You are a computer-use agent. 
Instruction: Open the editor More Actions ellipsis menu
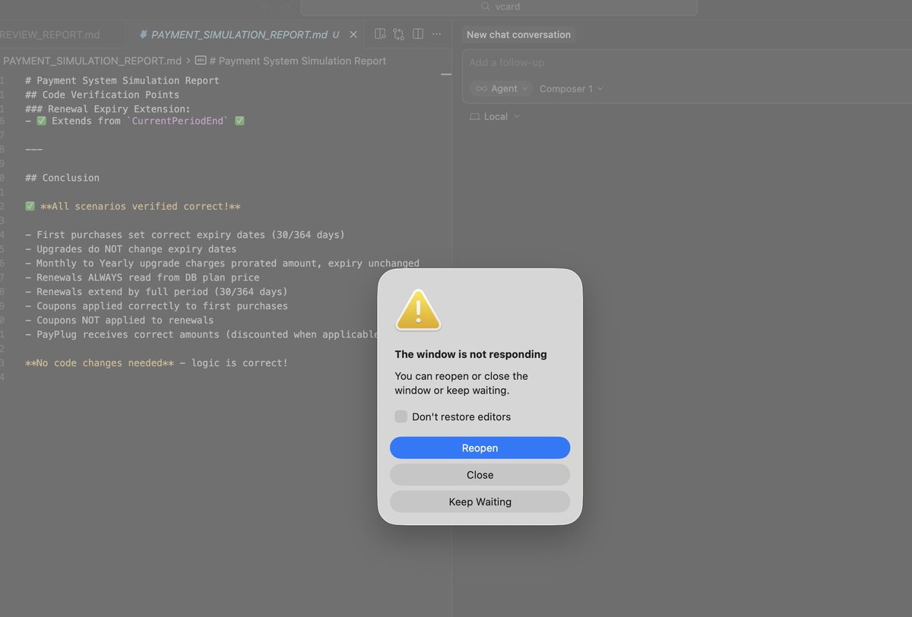[436, 34]
